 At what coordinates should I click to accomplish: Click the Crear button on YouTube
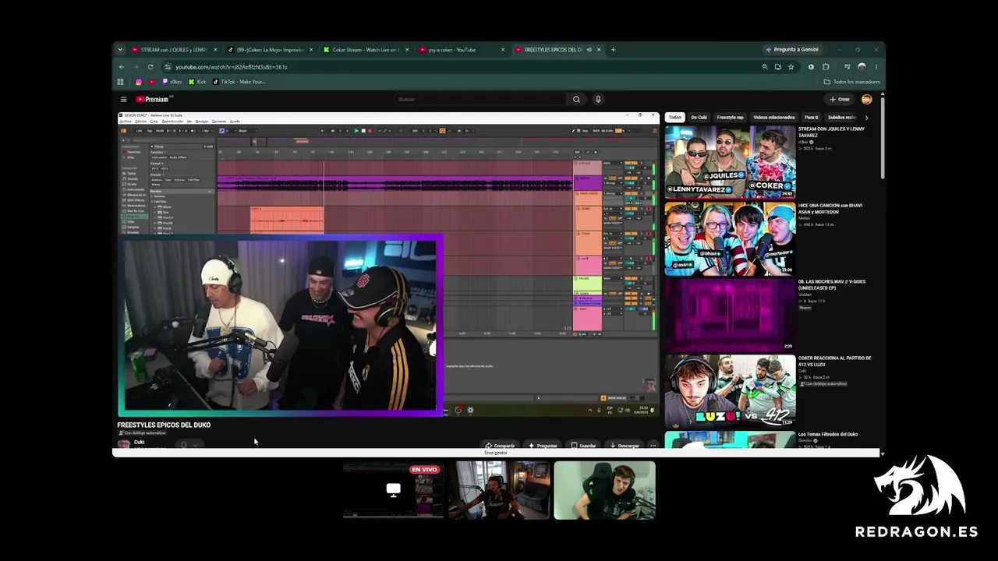point(840,99)
